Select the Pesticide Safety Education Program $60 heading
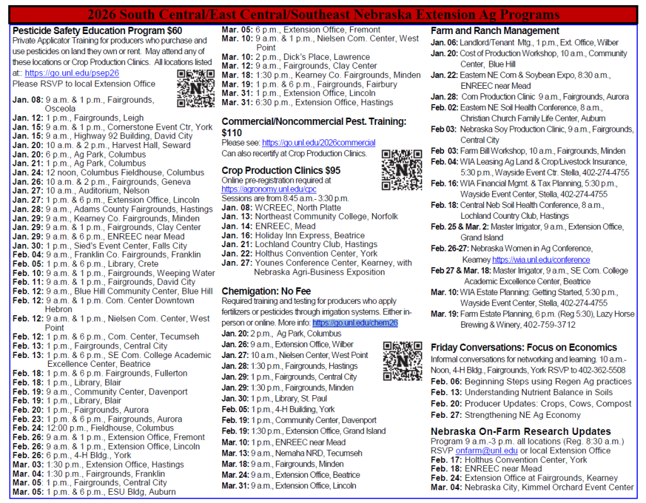 coord(97,30)
